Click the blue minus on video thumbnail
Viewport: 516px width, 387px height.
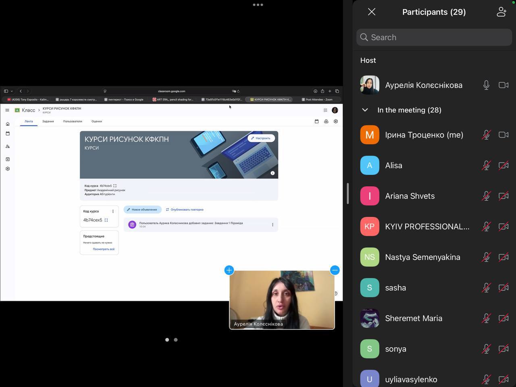[x=335, y=270]
